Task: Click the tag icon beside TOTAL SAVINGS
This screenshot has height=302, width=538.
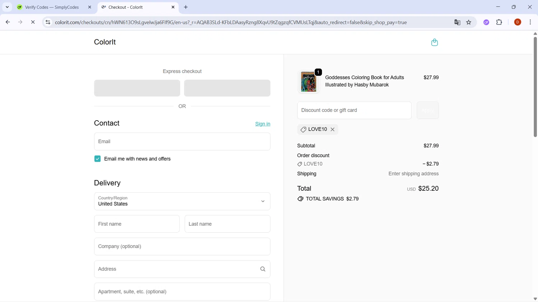Action: click(x=300, y=199)
